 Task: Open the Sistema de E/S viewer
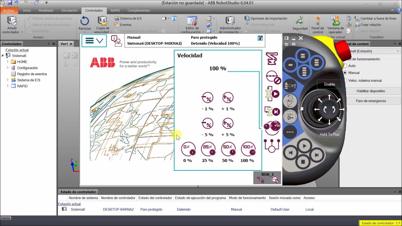pos(128,19)
